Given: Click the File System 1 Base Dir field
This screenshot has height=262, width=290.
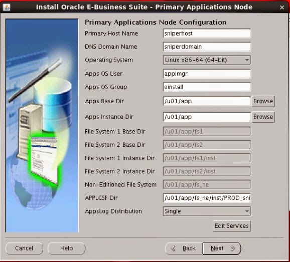Looking at the screenshot, I should (207, 131).
